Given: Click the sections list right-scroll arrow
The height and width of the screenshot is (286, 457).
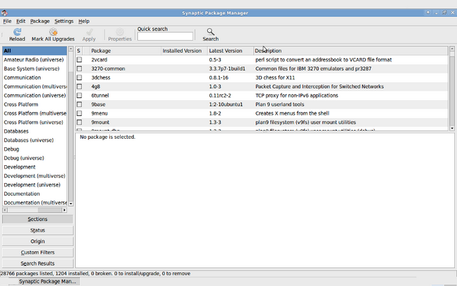Looking at the screenshot, I should coord(64,209).
